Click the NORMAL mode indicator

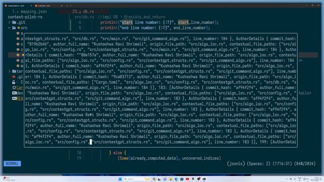coord(12,164)
